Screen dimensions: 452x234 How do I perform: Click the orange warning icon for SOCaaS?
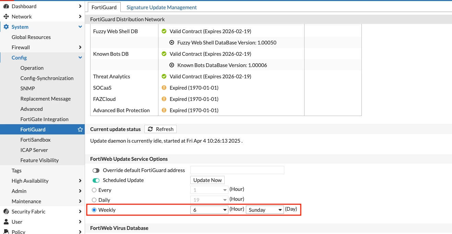pos(164,88)
